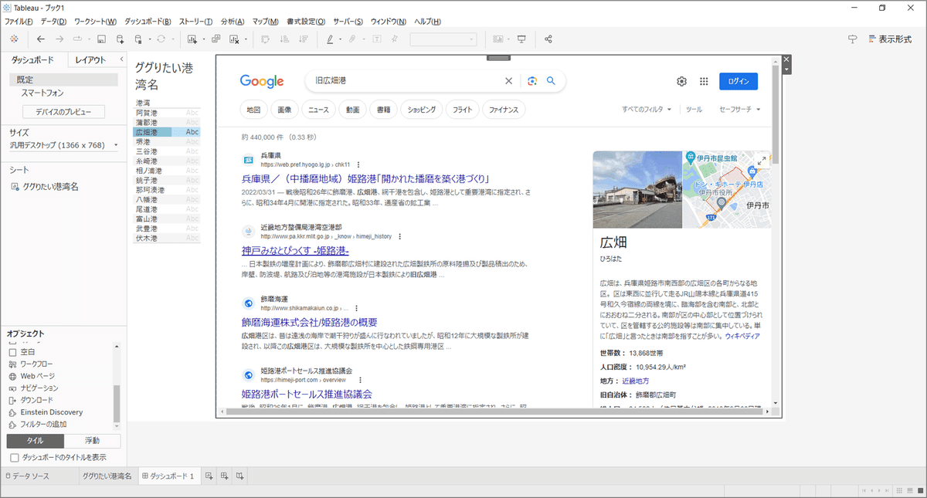
Task: Click the Google Lens image search icon
Action: tap(531, 81)
